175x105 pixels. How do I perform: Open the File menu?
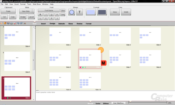(x=2, y=4)
